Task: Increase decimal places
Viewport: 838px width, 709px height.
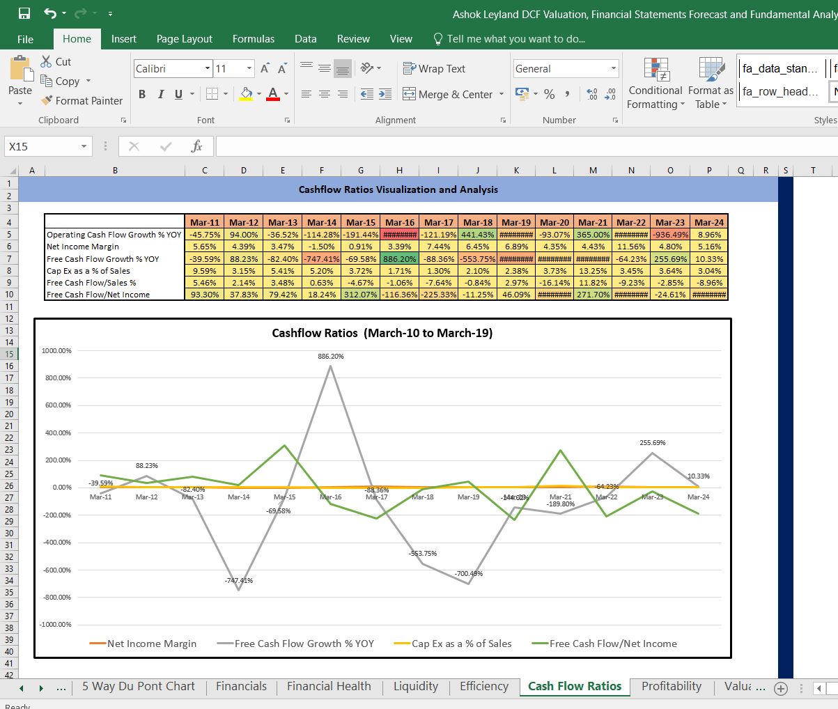Action: coord(592,94)
